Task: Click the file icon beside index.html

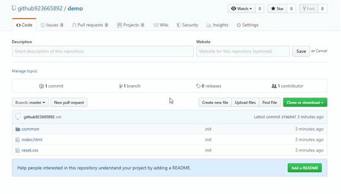Action: coord(18,140)
